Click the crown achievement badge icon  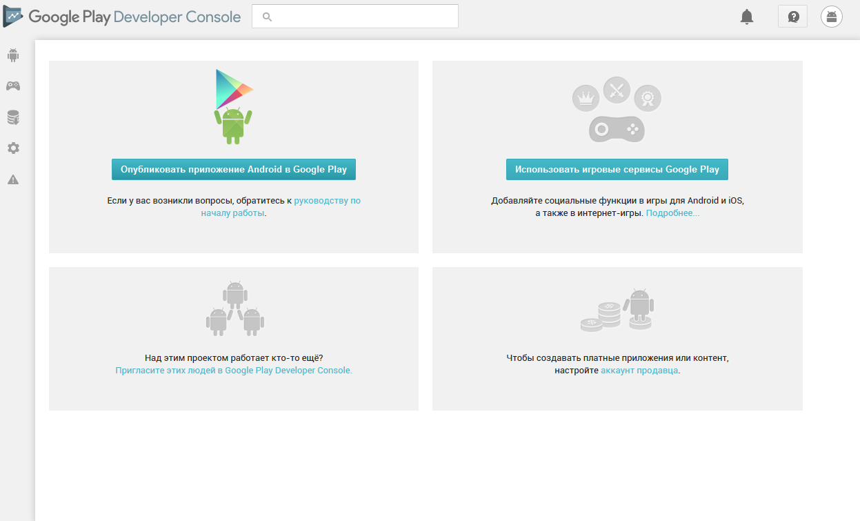(586, 98)
